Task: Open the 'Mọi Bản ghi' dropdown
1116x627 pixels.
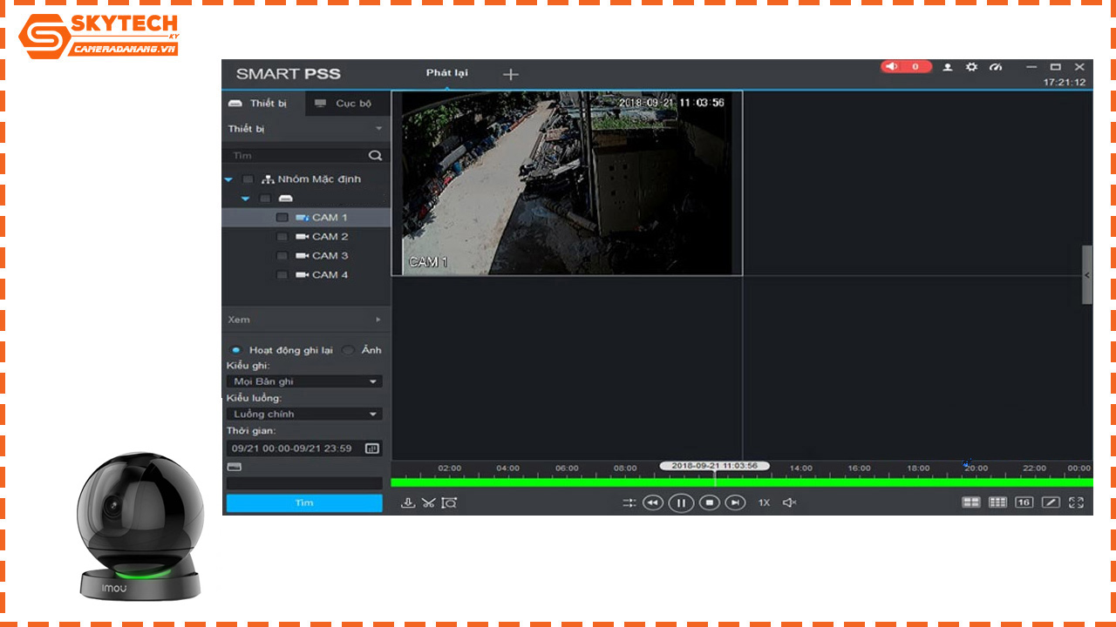Action: tap(303, 381)
